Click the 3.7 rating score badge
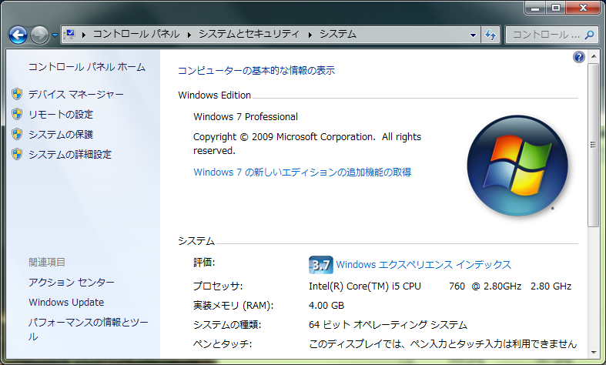The width and height of the screenshot is (606, 365). (321, 265)
